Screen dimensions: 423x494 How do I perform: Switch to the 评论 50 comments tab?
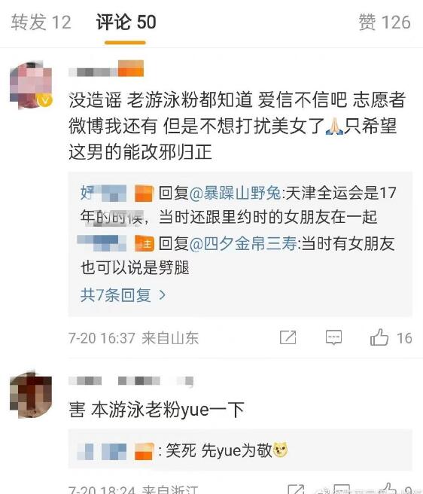126,23
